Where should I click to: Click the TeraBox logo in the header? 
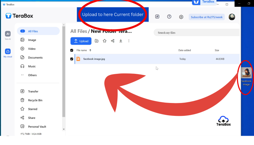point(19,16)
